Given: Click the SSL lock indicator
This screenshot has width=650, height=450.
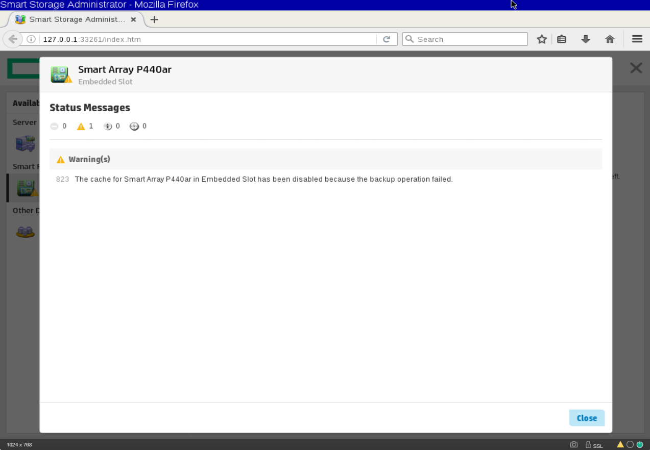Looking at the screenshot, I should [x=594, y=445].
